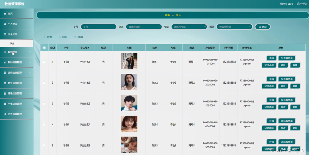Click phone number 13823888883
The image size is (309, 155).
[228, 104]
